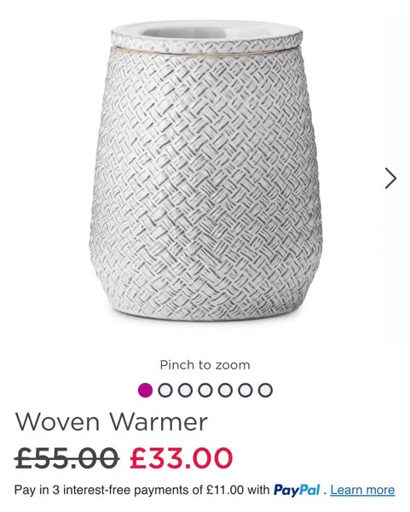This screenshot has height=512, width=410.
Task: Click the PayPal logo
Action: coord(297,490)
